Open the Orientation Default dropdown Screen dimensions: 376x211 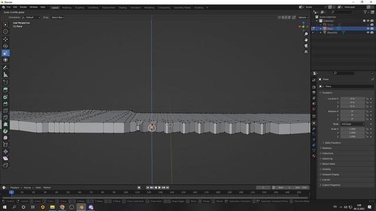(31, 18)
